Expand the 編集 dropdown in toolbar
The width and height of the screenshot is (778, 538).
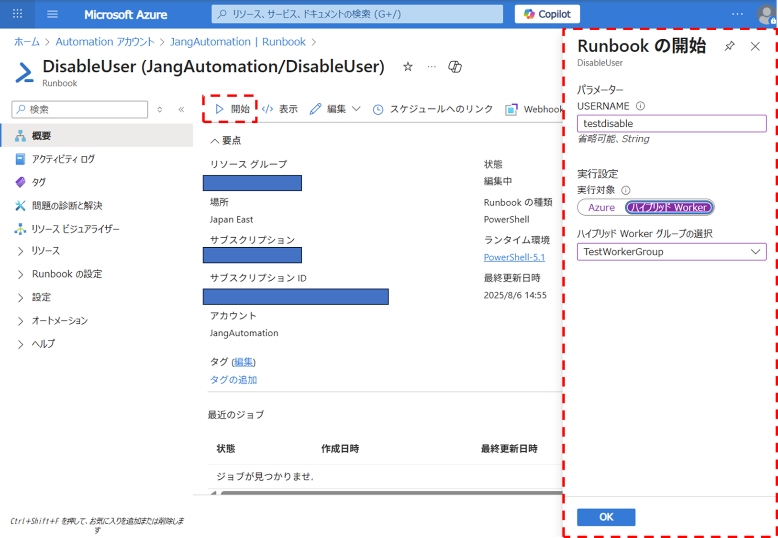coord(357,109)
